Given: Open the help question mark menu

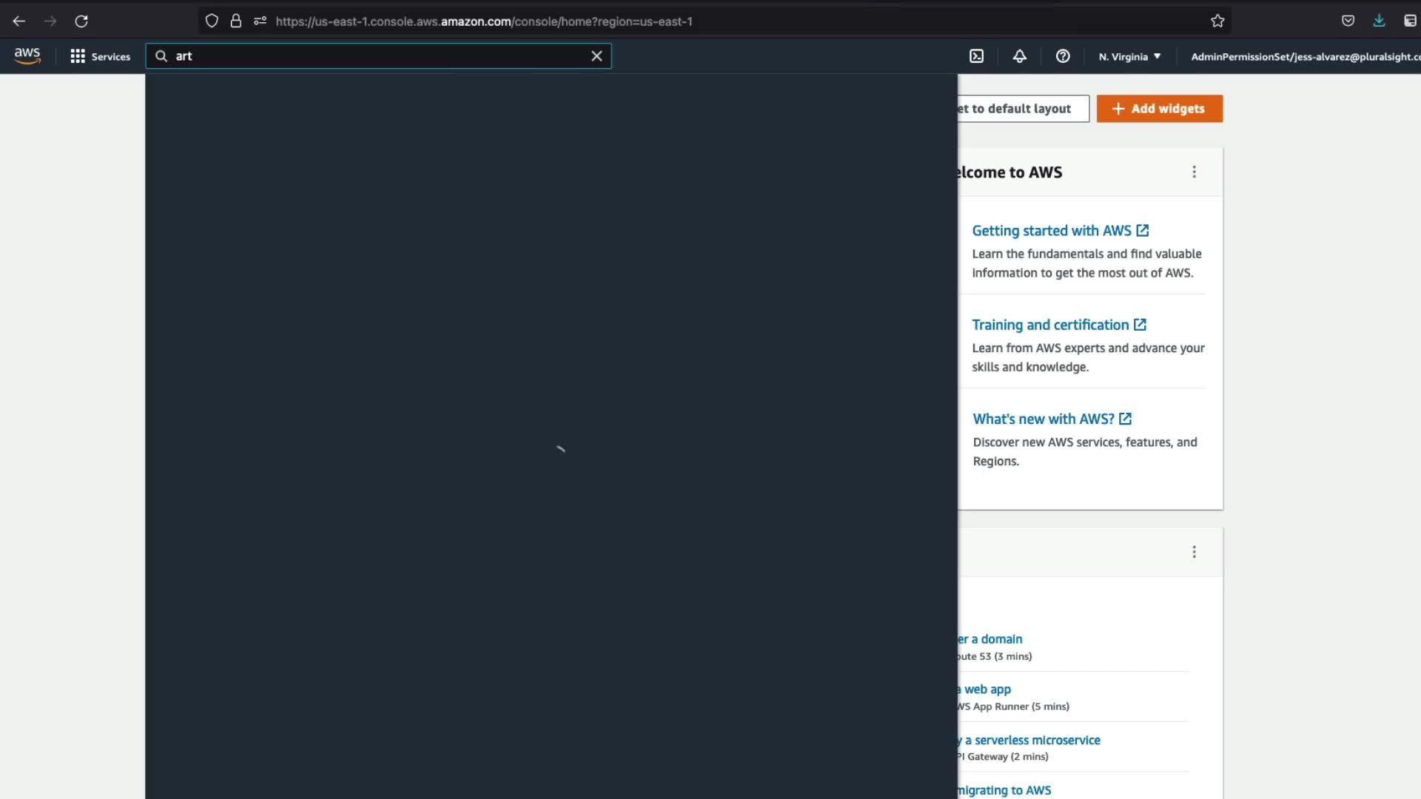Looking at the screenshot, I should coord(1063,56).
